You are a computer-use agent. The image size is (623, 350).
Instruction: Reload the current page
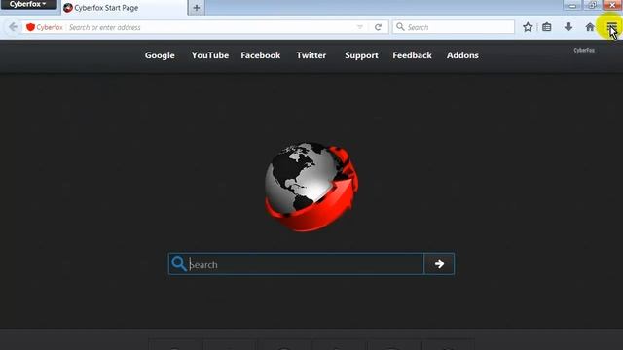(379, 27)
